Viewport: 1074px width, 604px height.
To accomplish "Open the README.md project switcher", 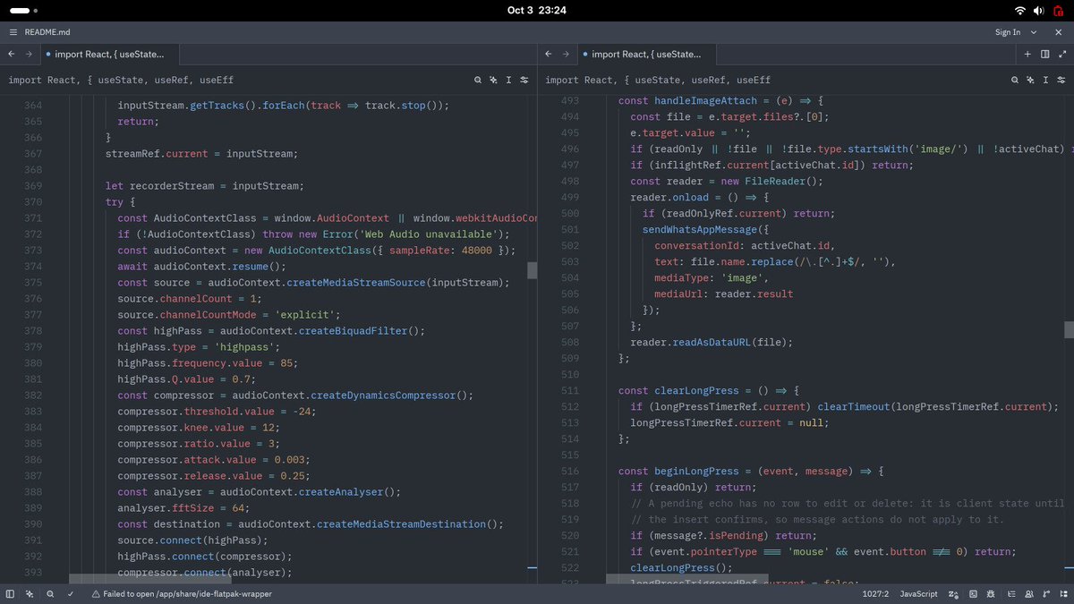I will pos(47,32).
